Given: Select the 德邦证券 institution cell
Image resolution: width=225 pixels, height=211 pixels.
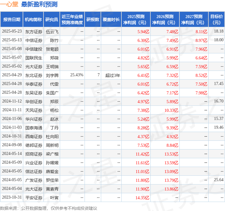Looking at the screenshot, I should (34, 145).
